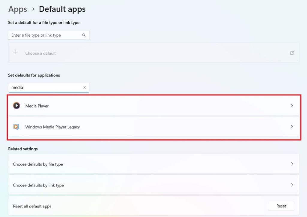Select the Media Player entry text
The height and width of the screenshot is (217, 307).
pyautogui.click(x=37, y=106)
